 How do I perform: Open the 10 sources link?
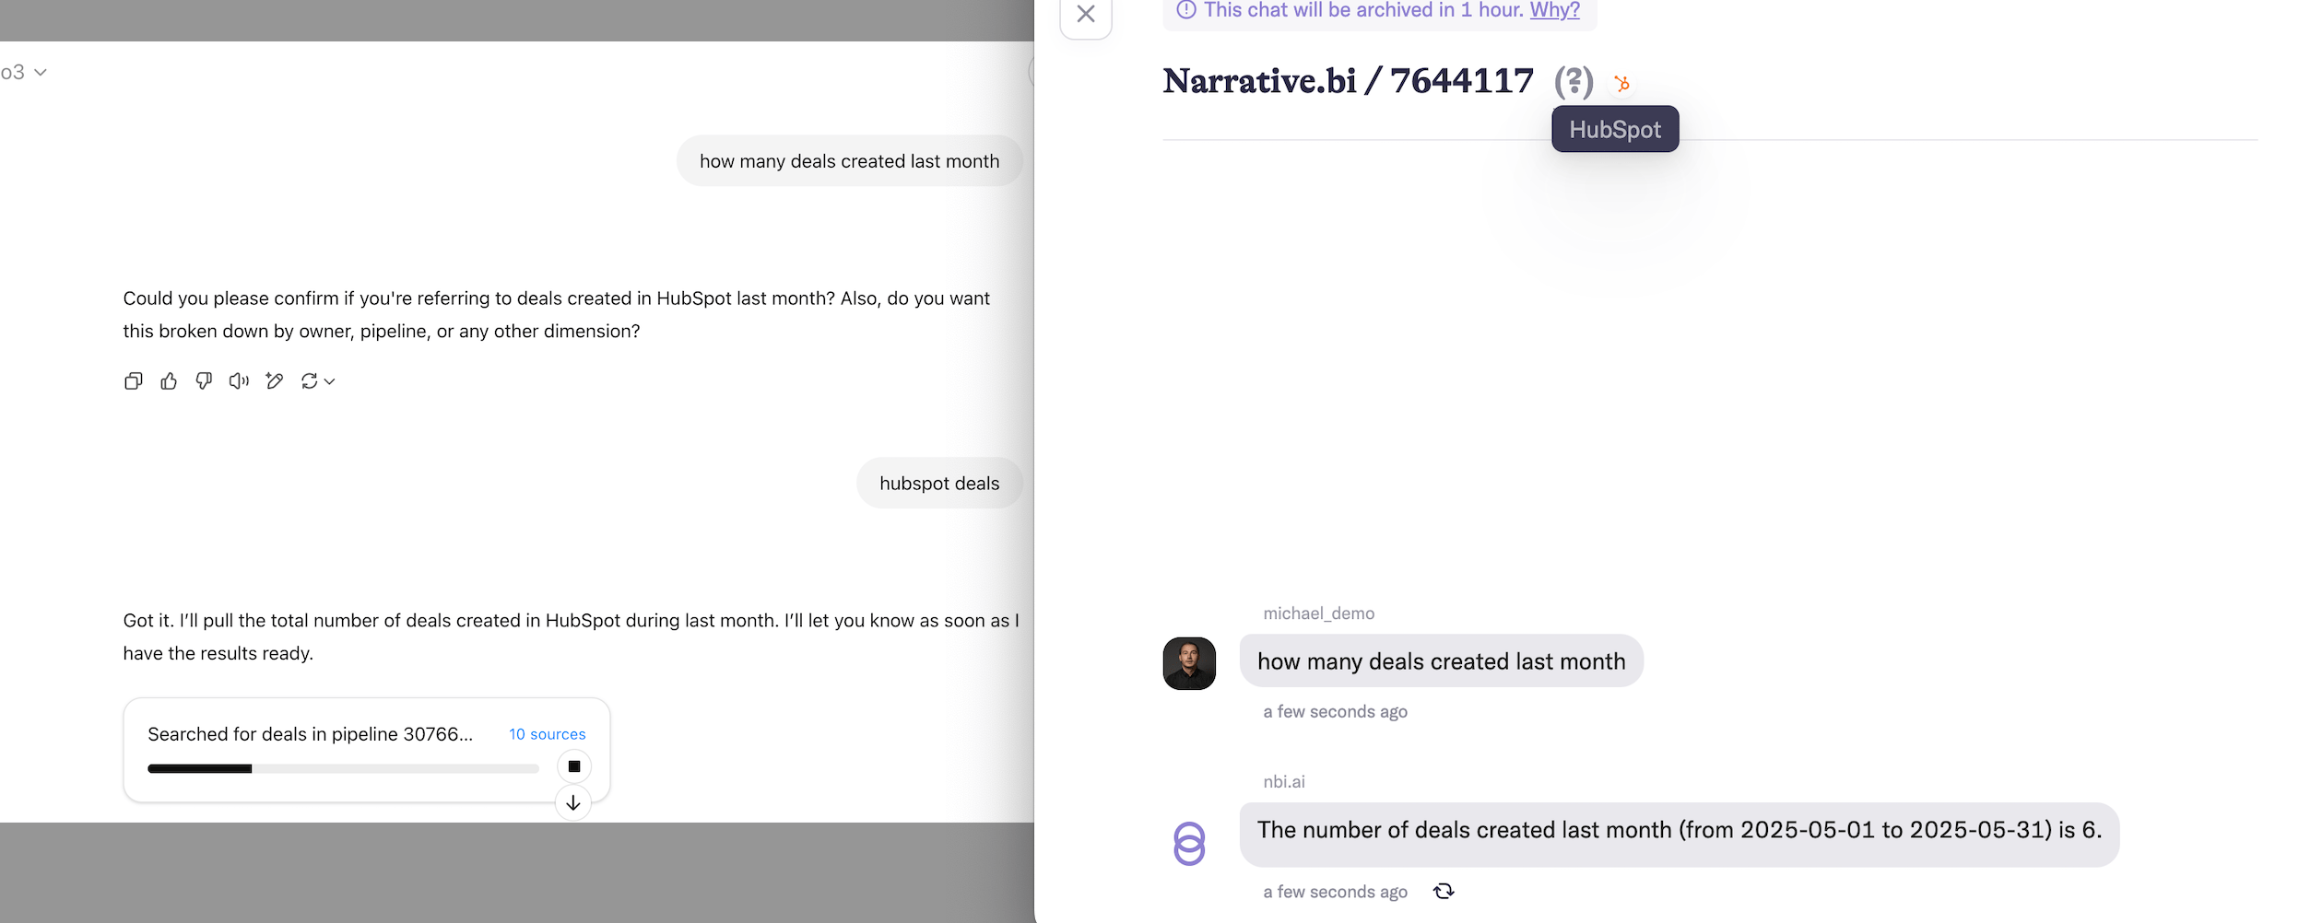click(x=548, y=734)
